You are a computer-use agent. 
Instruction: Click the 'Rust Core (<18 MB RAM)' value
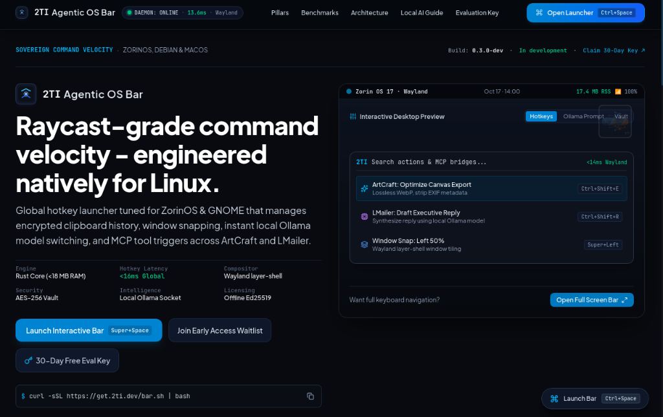(x=51, y=276)
